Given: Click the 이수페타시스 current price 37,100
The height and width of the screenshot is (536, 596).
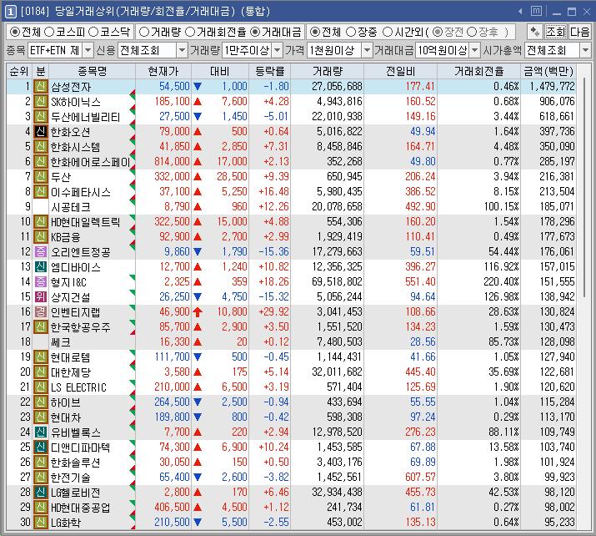Looking at the screenshot, I should 174,191.
